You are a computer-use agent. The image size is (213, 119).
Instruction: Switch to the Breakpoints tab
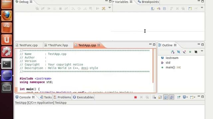click(148, 2)
